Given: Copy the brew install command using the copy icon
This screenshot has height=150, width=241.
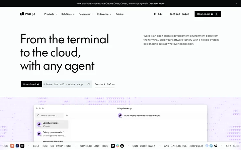Looking at the screenshot, I should tap(88, 84).
